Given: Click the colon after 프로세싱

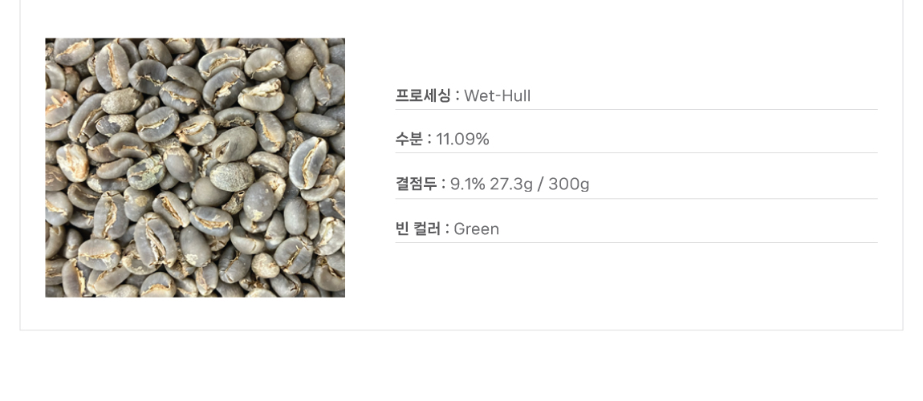Looking at the screenshot, I should (x=457, y=96).
